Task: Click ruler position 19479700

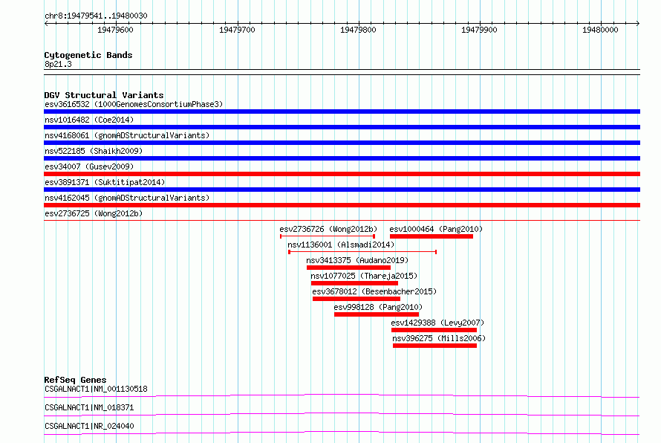Action: 237,30
